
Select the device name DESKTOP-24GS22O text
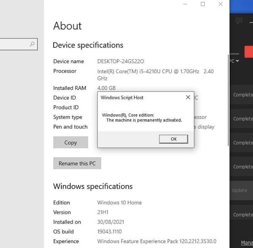coord(120,61)
